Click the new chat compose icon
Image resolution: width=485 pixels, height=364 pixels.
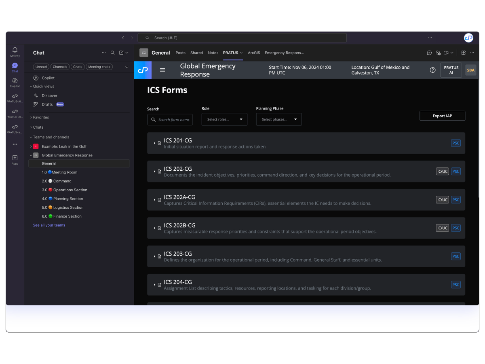coord(121,53)
